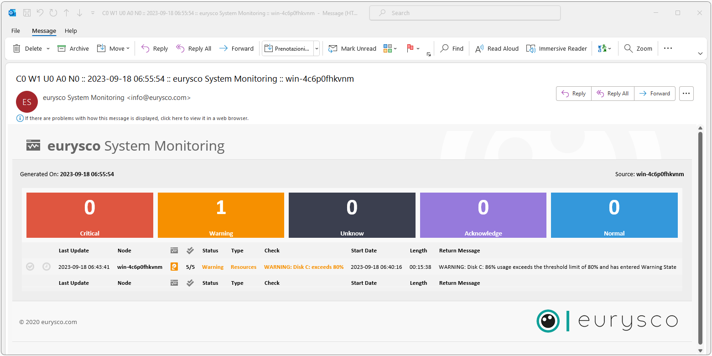The height and width of the screenshot is (356, 712).
Task: Click the Resources type text
Action: pyautogui.click(x=244, y=267)
